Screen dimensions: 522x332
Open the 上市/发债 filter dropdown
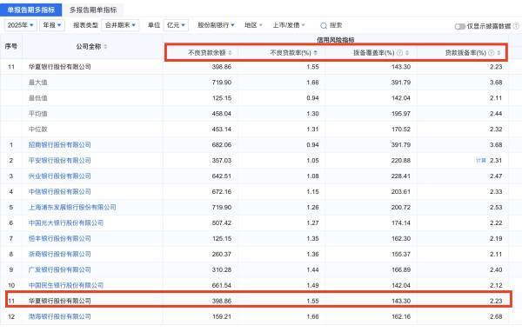(289, 25)
